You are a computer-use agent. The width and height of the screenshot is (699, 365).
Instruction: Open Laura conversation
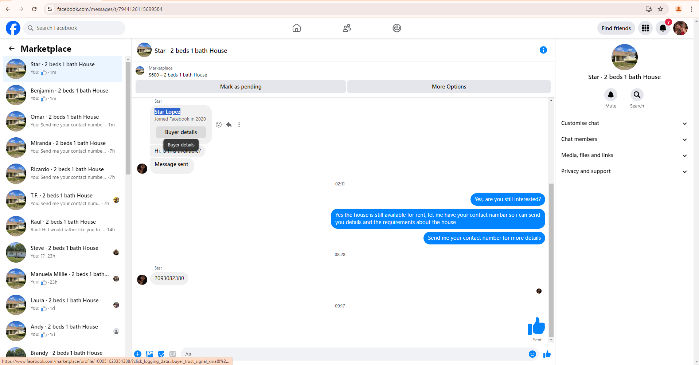pos(63,305)
